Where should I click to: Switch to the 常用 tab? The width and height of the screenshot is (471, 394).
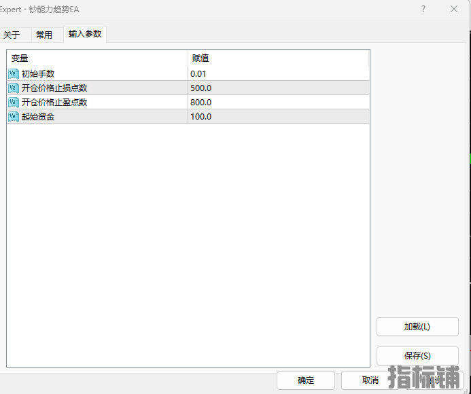click(x=44, y=35)
